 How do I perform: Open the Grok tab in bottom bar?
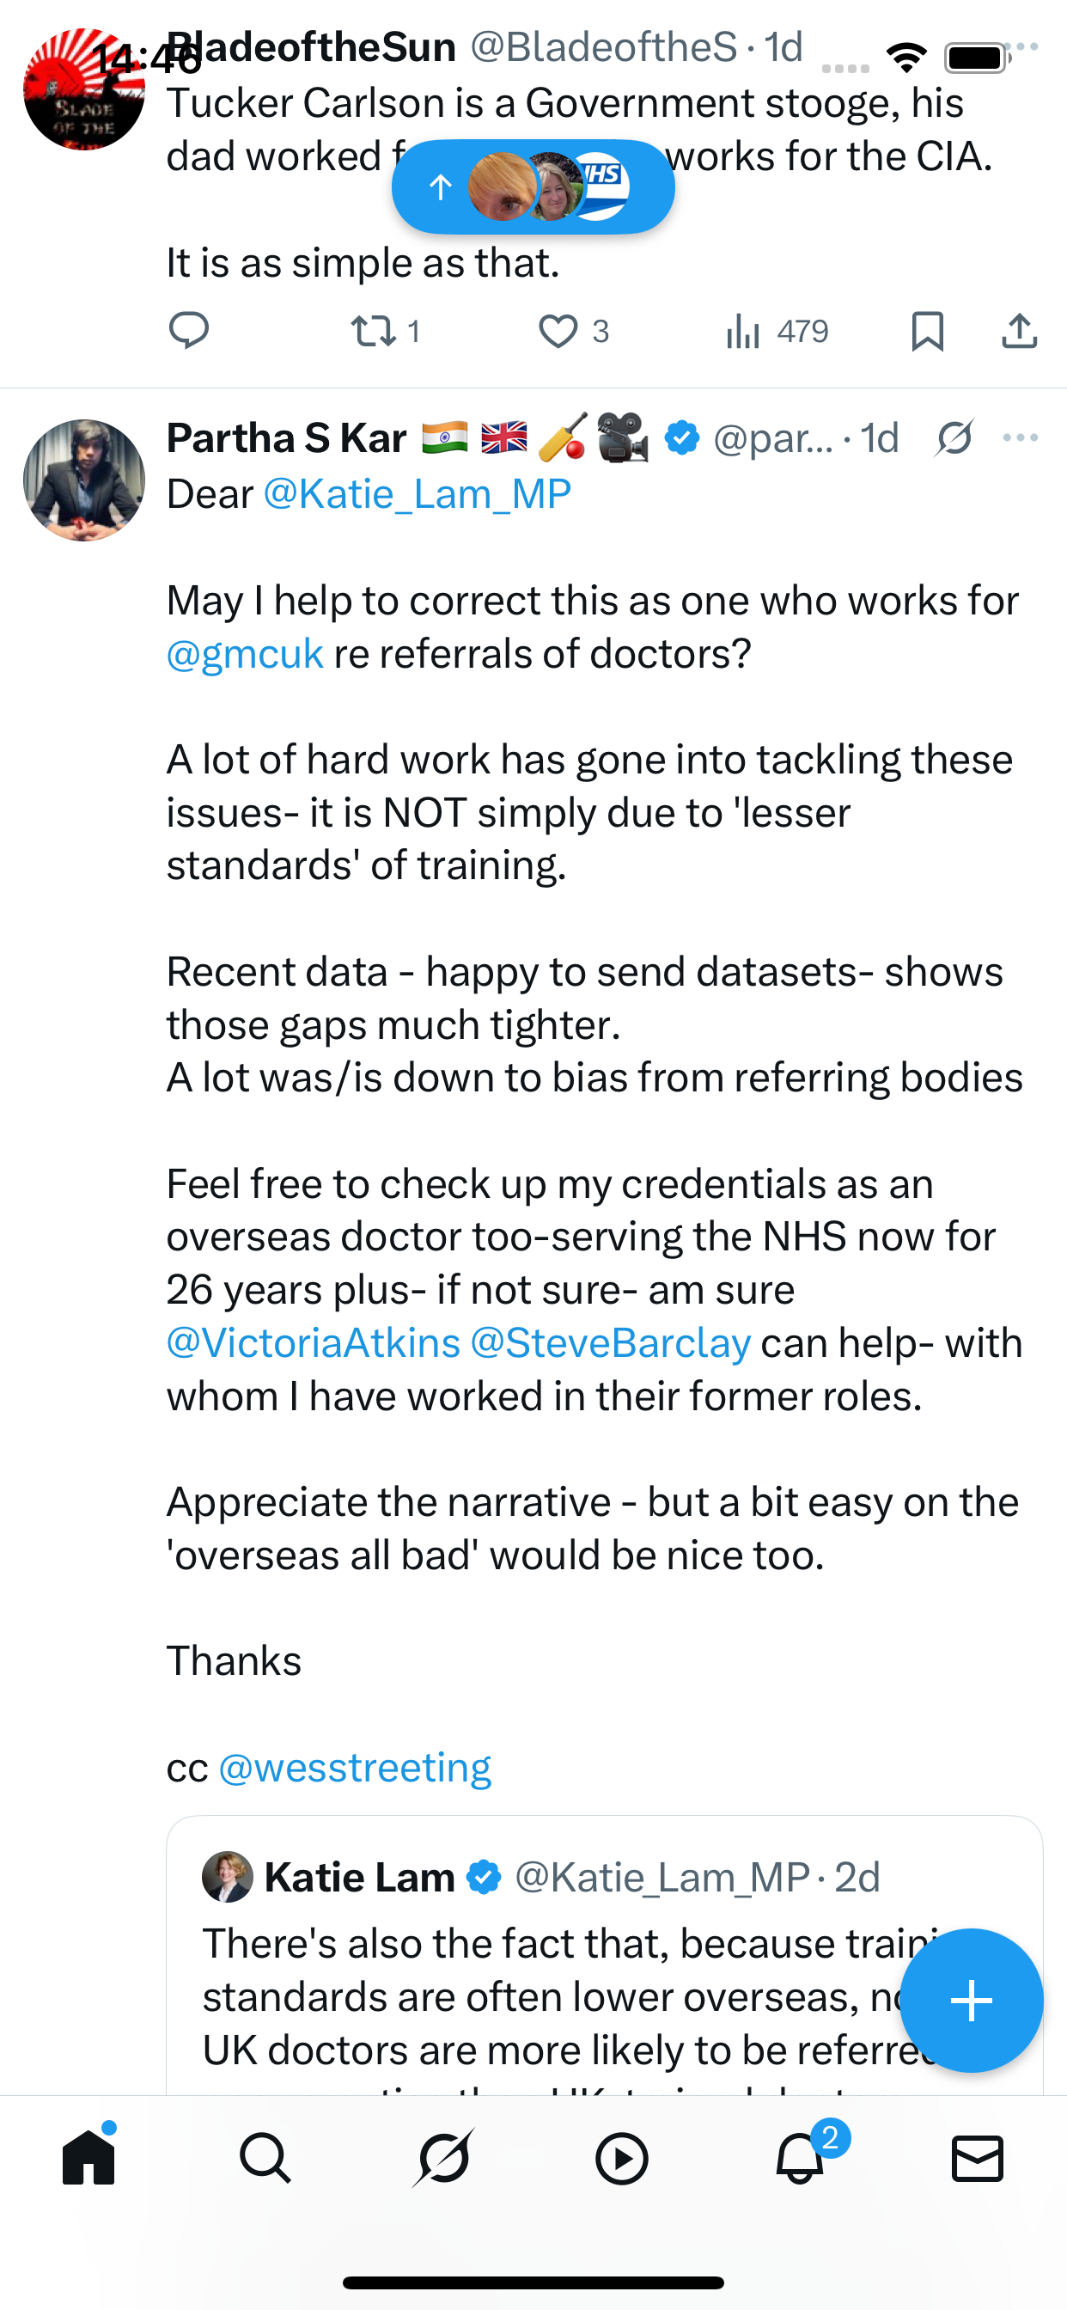[443, 2158]
